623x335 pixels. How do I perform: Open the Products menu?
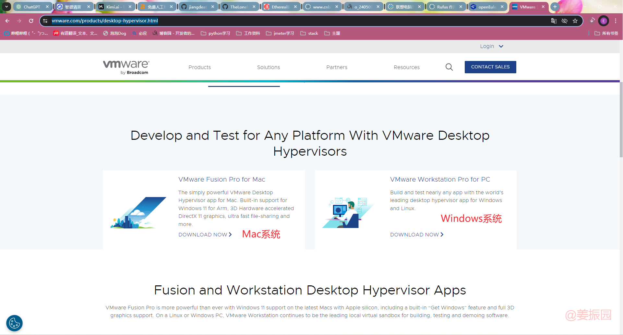coord(200,67)
